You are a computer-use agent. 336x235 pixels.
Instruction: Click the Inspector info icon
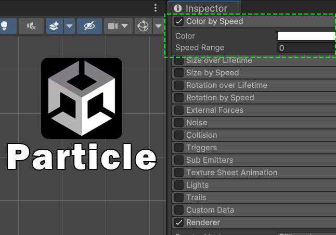point(178,8)
